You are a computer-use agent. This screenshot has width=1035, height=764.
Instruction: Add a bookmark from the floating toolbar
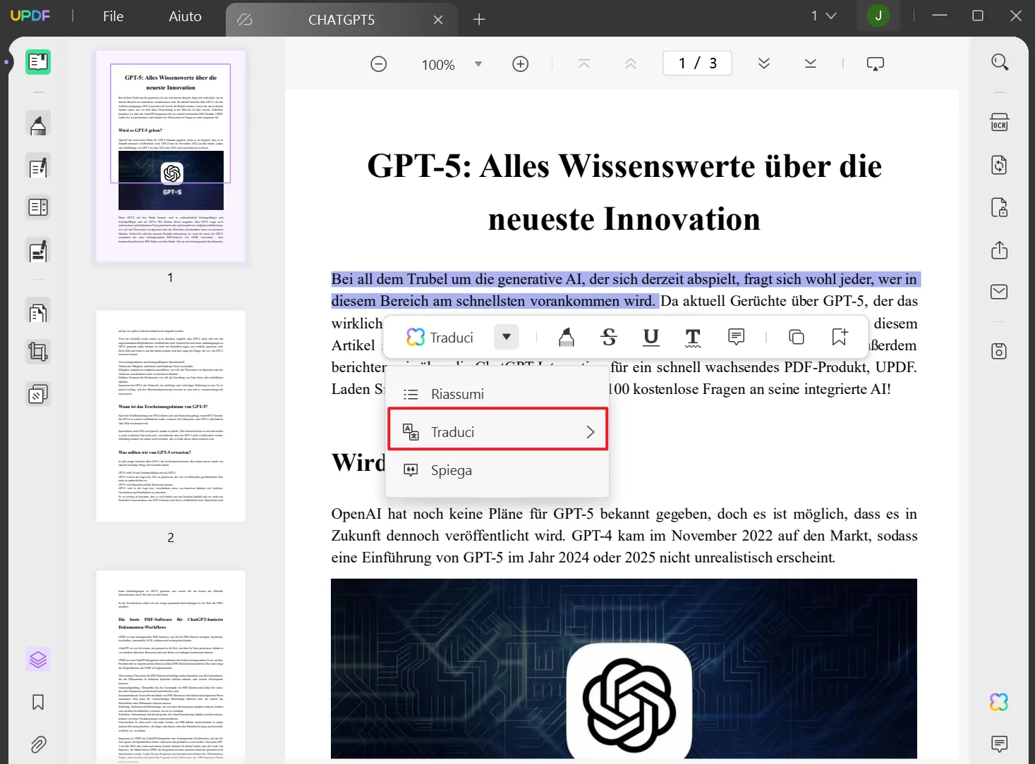click(x=840, y=337)
